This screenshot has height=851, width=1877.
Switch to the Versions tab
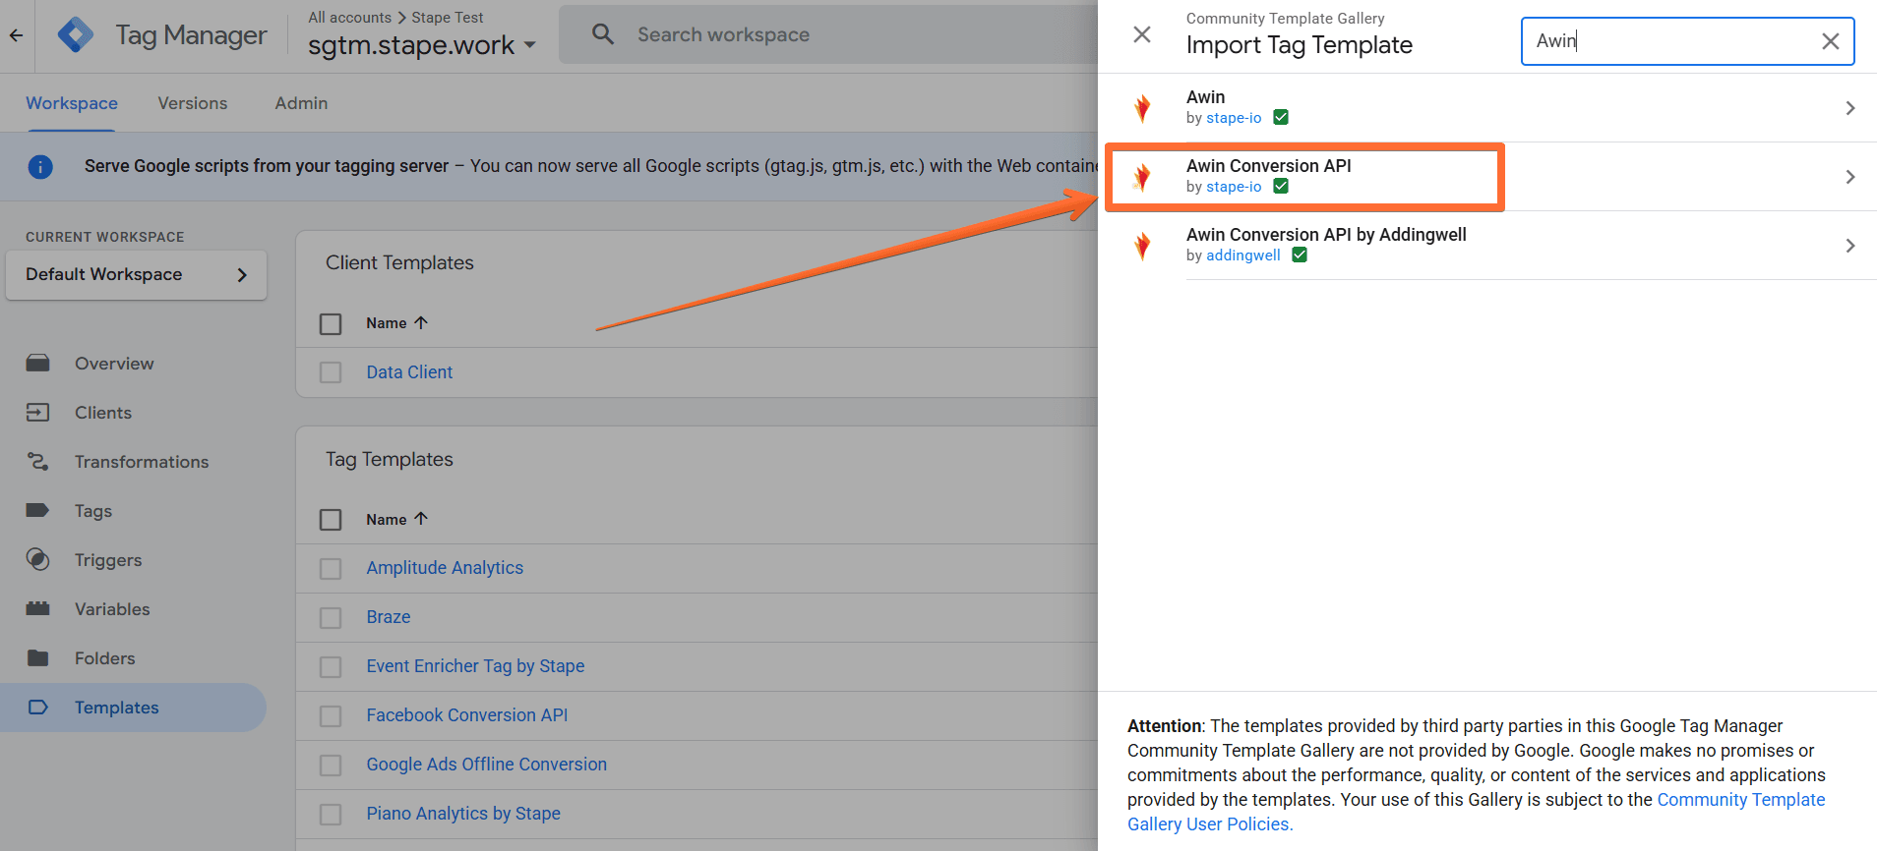(x=192, y=103)
